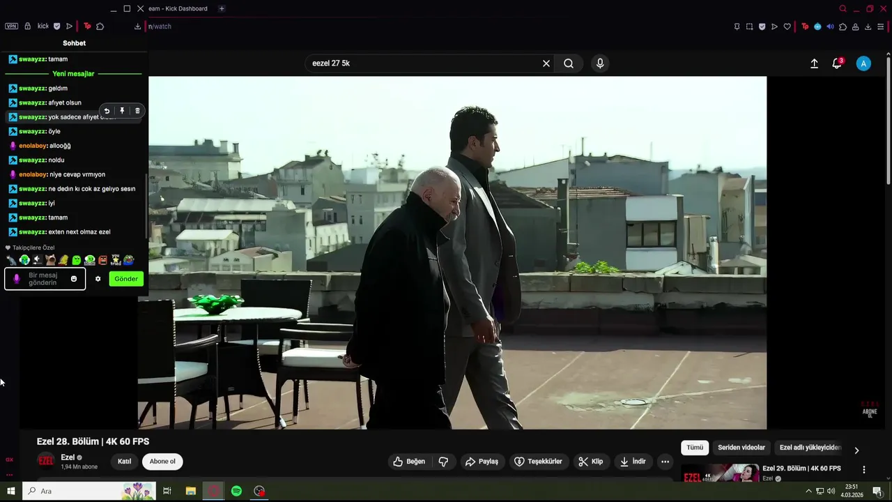The height and width of the screenshot is (502, 892).
Task: Like the video with Beğen
Action: click(x=409, y=462)
